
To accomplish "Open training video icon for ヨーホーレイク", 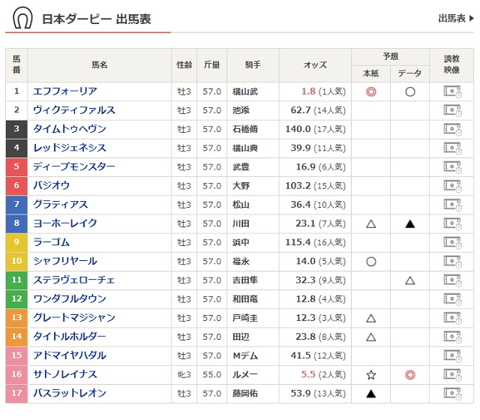I will tap(451, 223).
